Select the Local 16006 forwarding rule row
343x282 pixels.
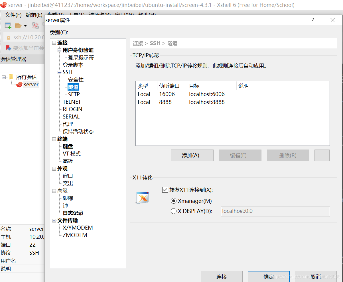[x=232, y=94]
